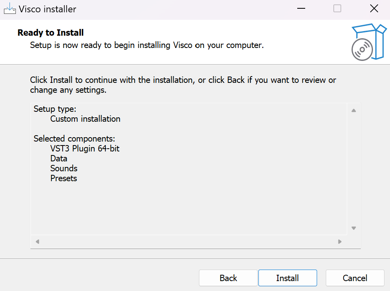
Task: Click the Visco installer title bar icon
Action: coord(9,9)
